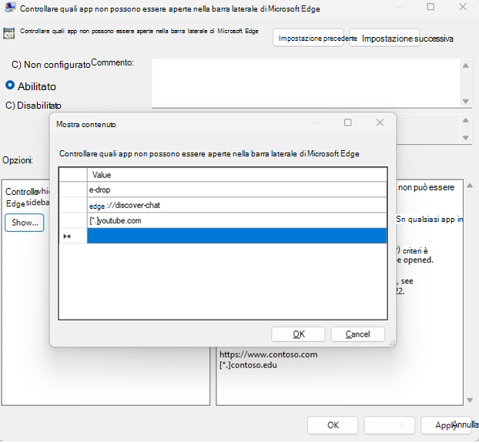Viewport: 479px width, 443px height.
Task: Select the edge://discover-chat value cell
Action: pyautogui.click(x=237, y=205)
